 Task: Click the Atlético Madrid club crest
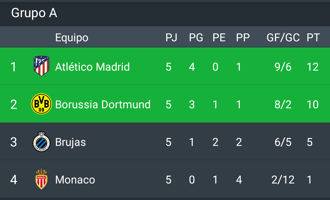click(41, 66)
